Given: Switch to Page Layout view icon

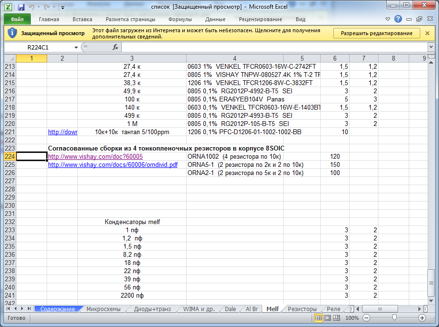Looking at the screenshot, I should 327,318.
